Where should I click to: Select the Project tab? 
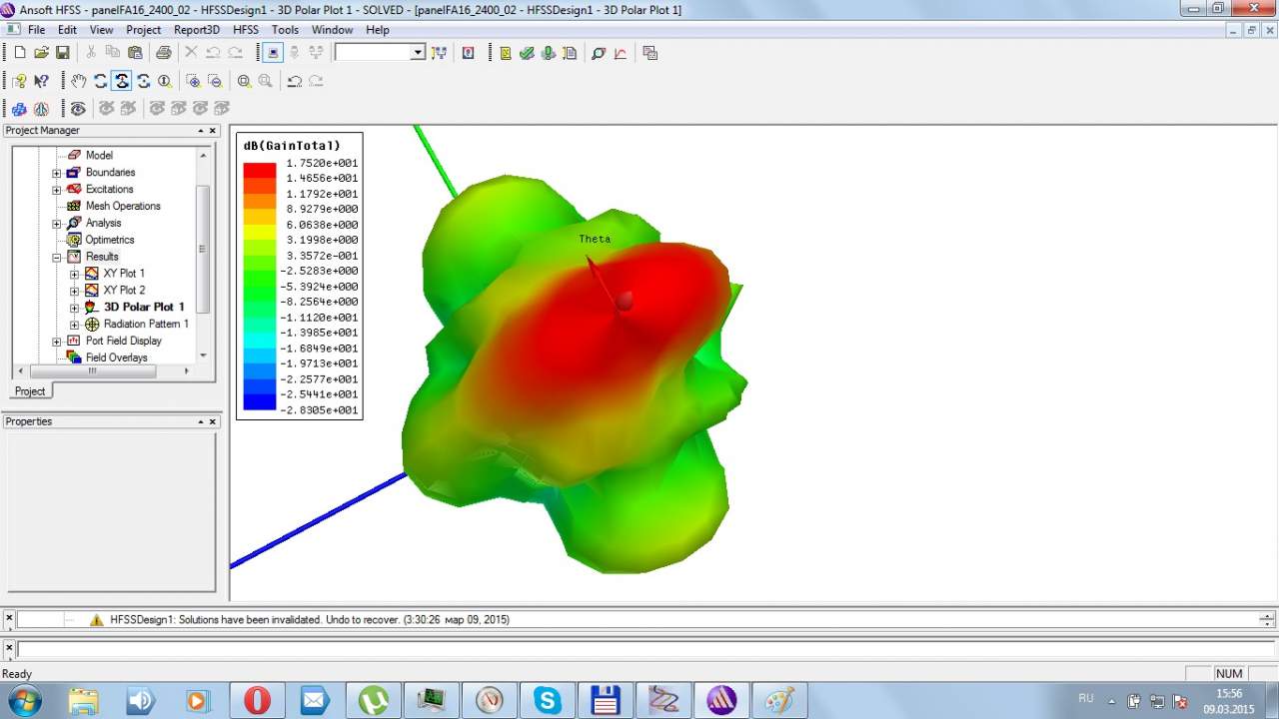(29, 391)
